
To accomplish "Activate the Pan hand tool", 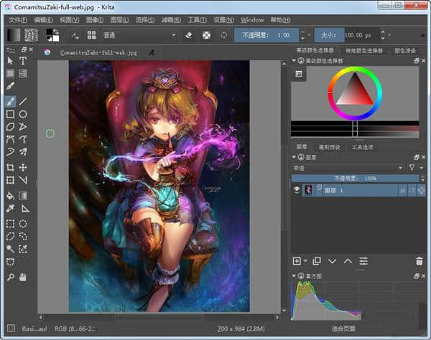I will (23, 277).
